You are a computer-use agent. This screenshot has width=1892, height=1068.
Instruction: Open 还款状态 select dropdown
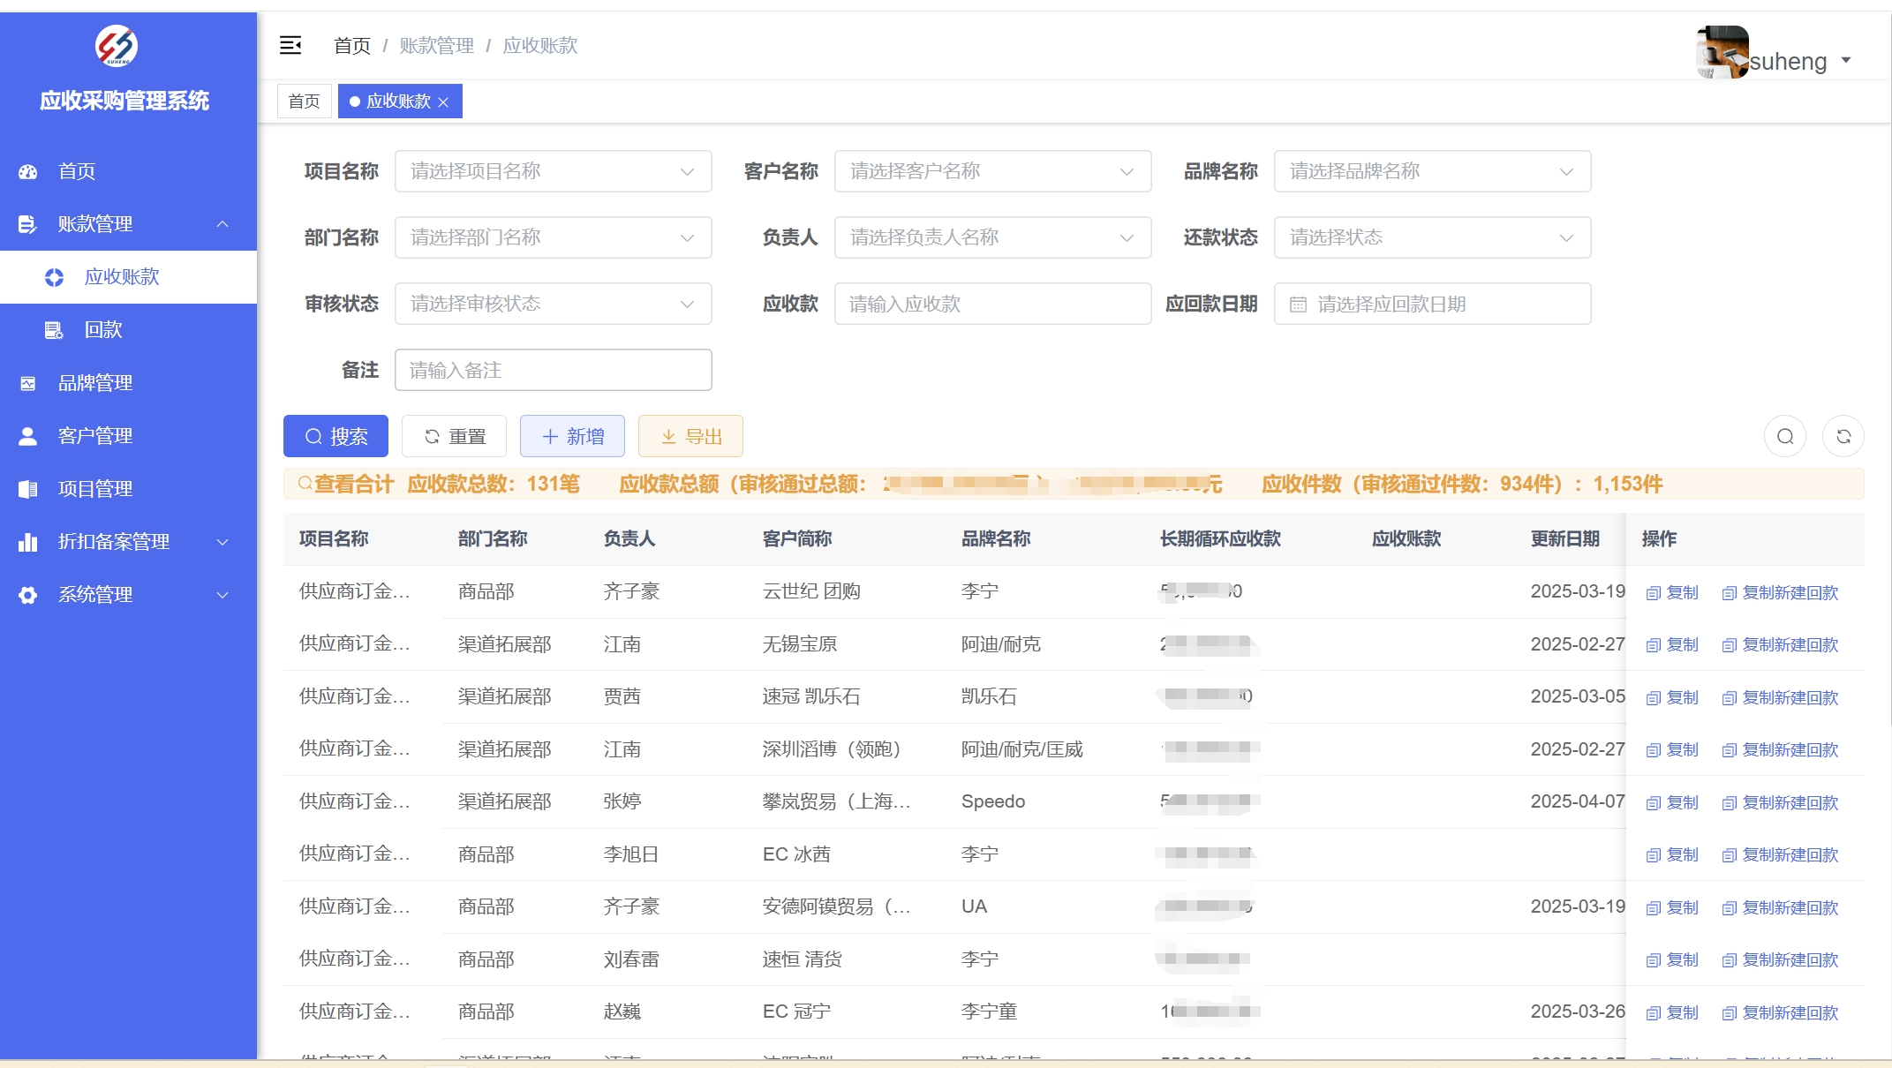(1431, 237)
